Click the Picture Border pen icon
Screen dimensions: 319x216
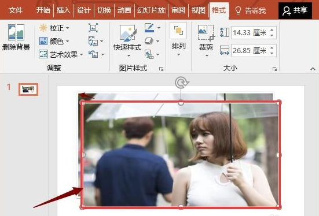pyautogui.click(x=149, y=28)
